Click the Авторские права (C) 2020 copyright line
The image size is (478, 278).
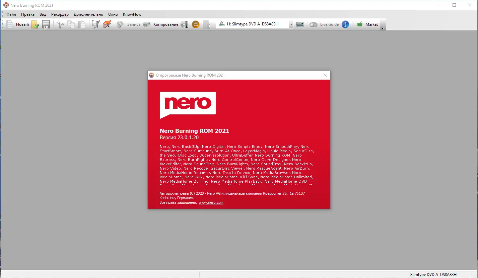coord(232,195)
